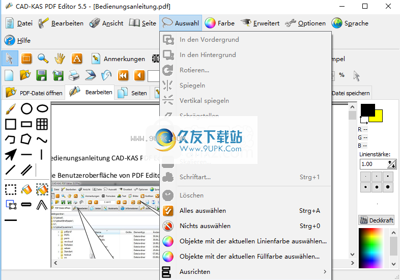Select objects with current Linienfarbe entry

pos(246,241)
